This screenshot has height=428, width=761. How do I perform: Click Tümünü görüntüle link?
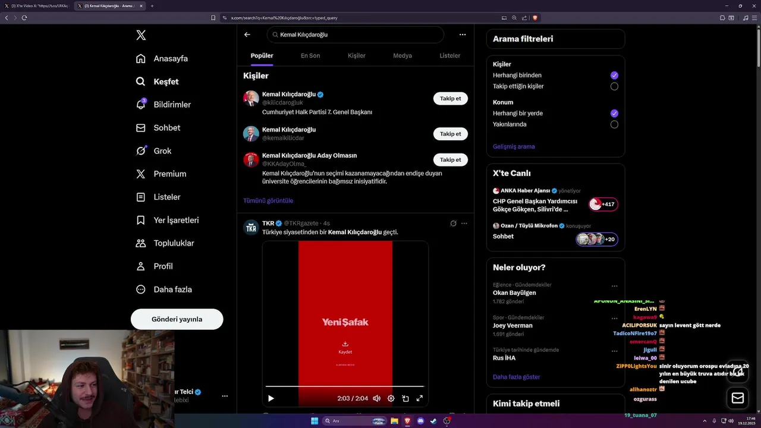[x=268, y=201]
